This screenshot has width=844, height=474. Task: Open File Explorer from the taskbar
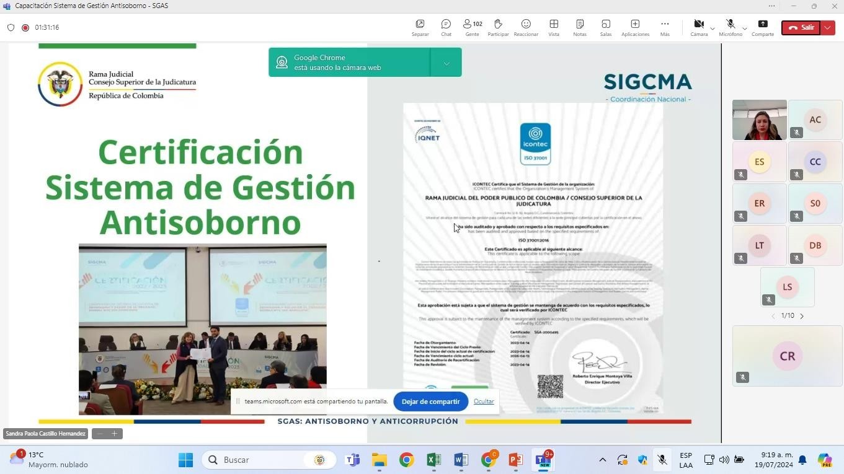tap(379, 460)
